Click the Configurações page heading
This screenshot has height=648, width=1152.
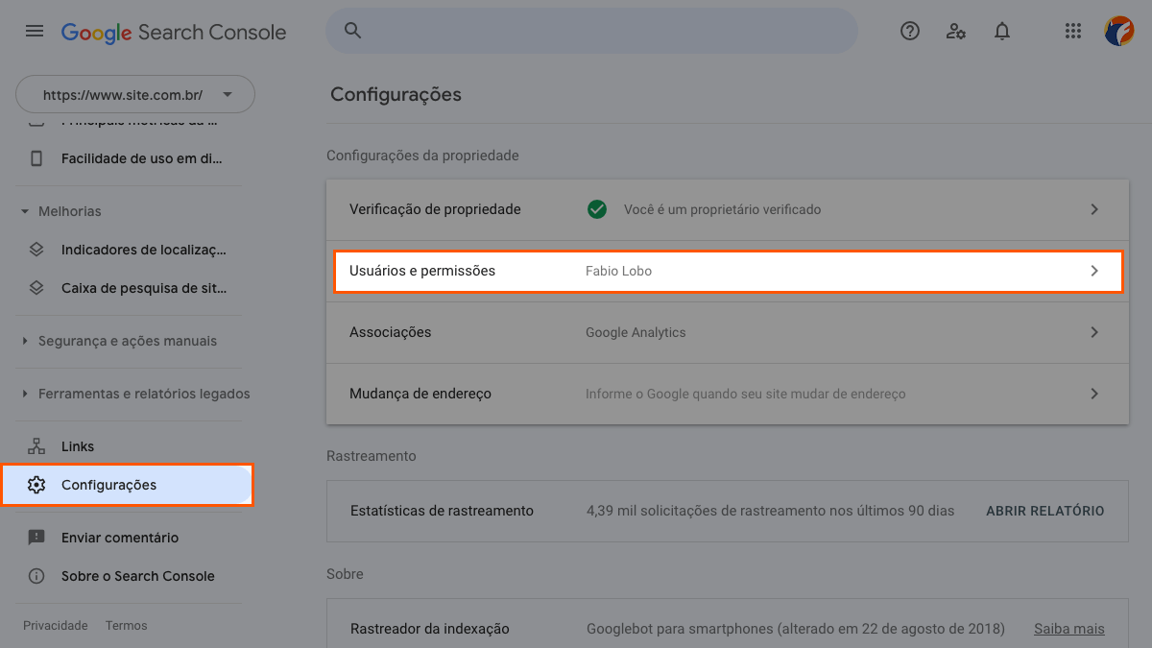pyautogui.click(x=396, y=94)
